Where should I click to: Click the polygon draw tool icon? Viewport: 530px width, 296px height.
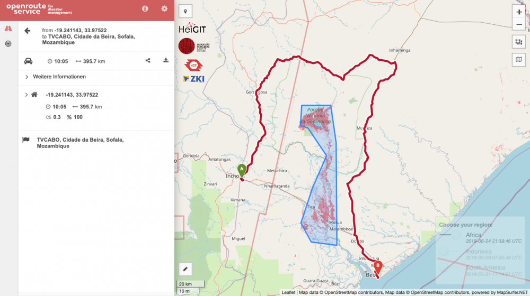pos(518,42)
